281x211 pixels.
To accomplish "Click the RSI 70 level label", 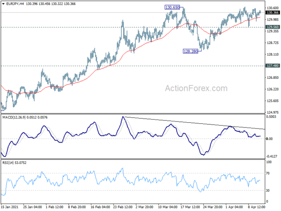I will [x=268, y=173].
